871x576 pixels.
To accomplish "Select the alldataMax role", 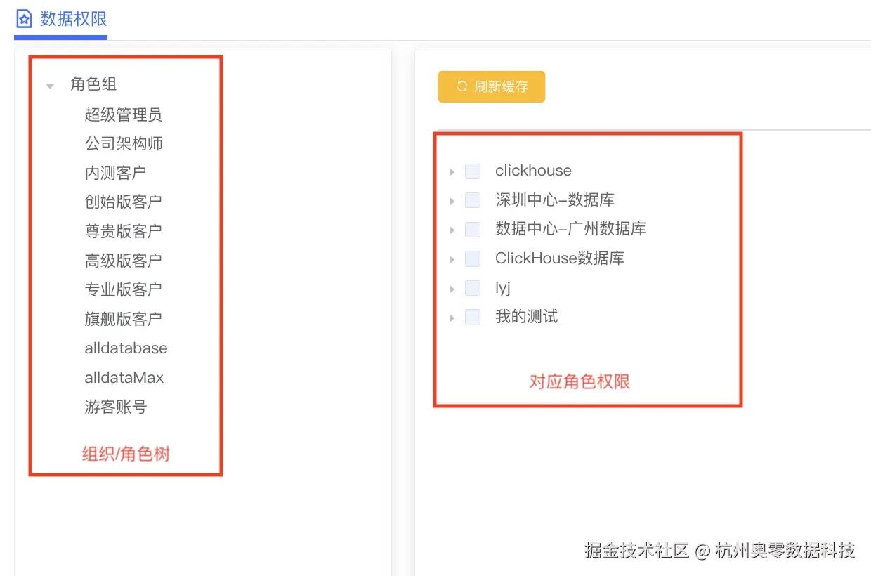I will (124, 377).
